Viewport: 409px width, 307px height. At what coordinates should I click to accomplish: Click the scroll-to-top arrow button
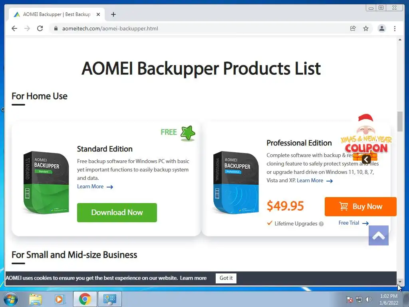coord(379,235)
